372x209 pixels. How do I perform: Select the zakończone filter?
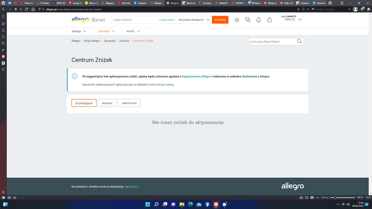(129, 103)
